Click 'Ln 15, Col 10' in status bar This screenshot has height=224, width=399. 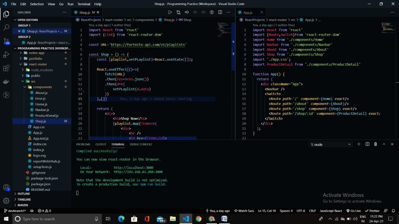266,211
